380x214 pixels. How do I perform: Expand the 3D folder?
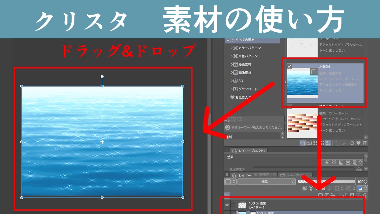coord(232,81)
